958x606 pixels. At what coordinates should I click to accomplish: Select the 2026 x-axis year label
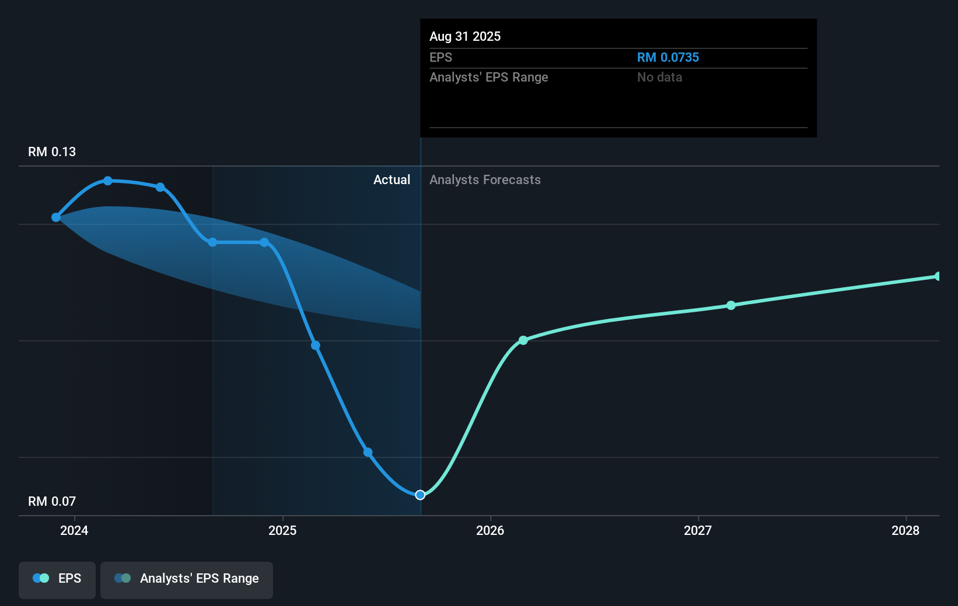pos(490,530)
